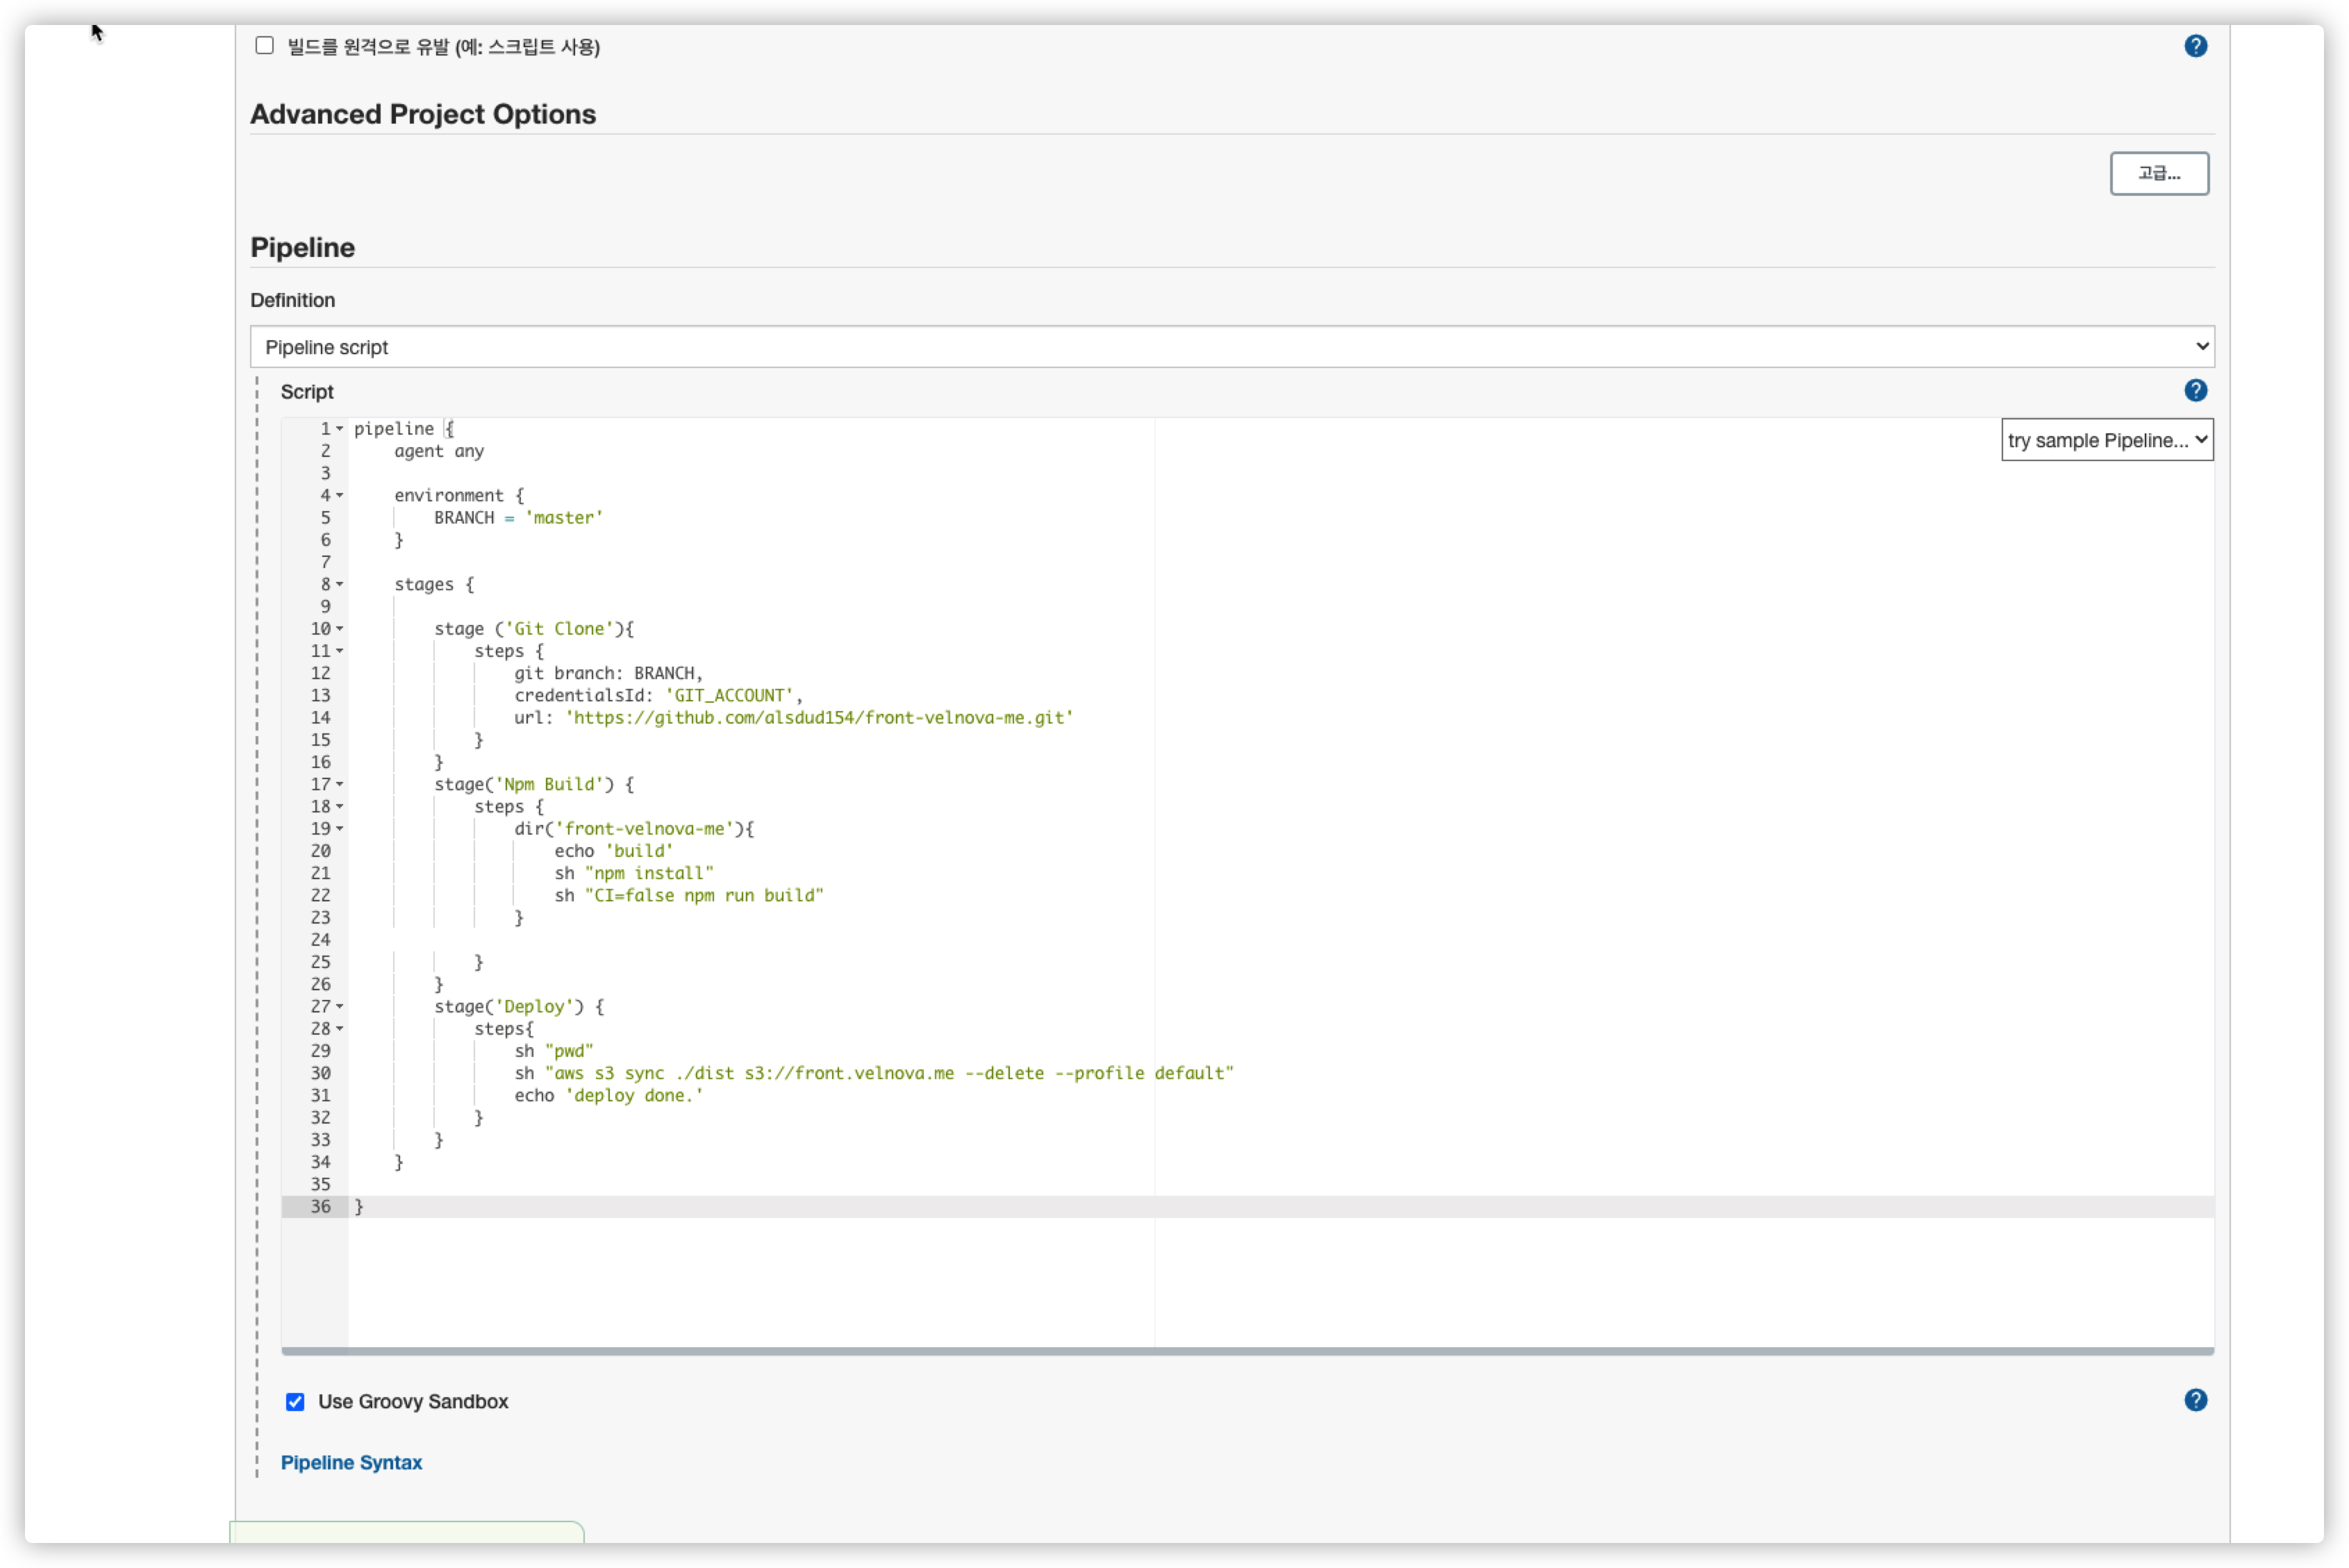Open Pipeline Syntax link
This screenshot has width=2349, height=1568.
point(351,1462)
